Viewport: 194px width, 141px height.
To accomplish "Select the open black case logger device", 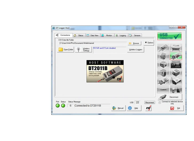I will (176, 64).
